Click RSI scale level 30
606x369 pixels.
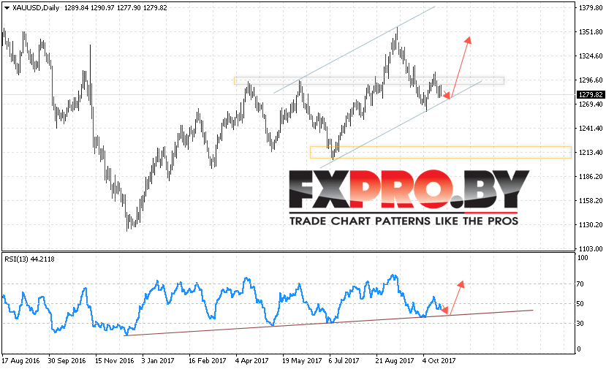coord(580,324)
